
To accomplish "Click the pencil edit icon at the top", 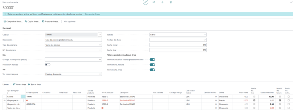I will 146,2.
